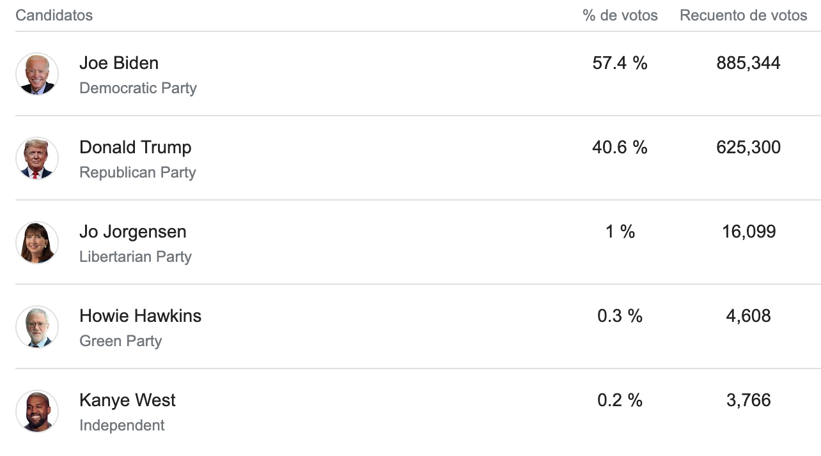Click Donald Trump's round profile photo
This screenshot has height=456, width=821.
pos(37,158)
